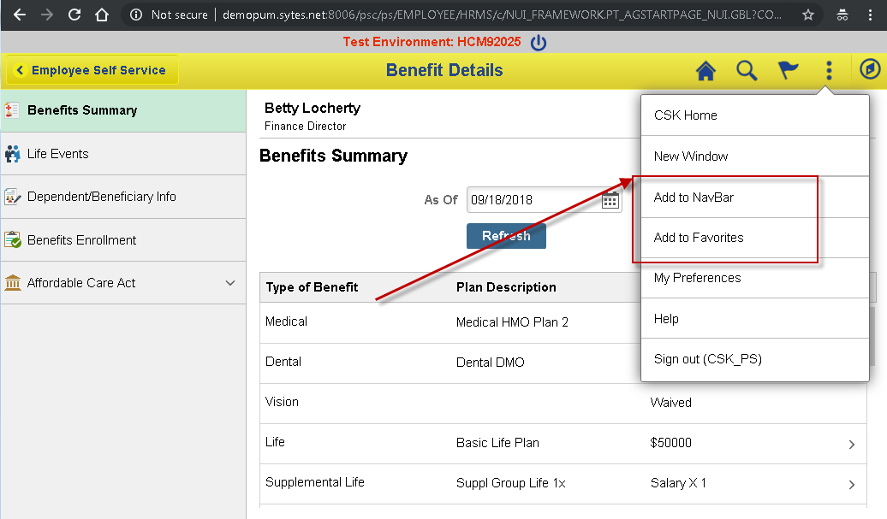Open details for the Basic Life Plan row
Screen dimensions: 887x519
pyautogui.click(x=850, y=444)
